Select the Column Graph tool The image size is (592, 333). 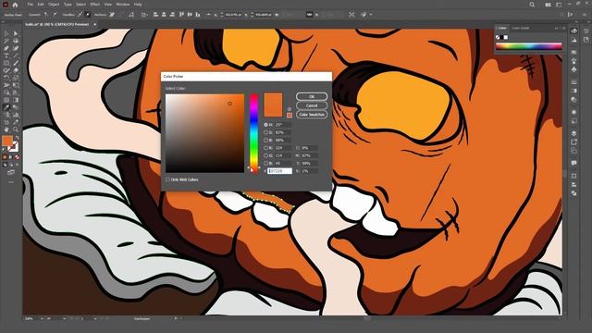[x=16, y=115]
